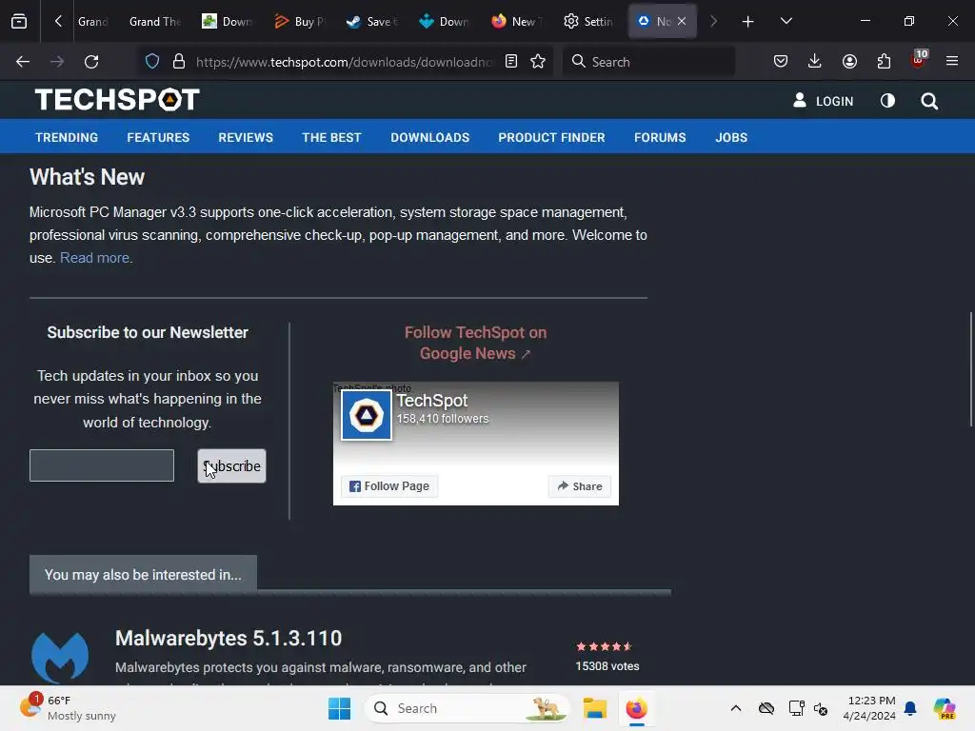Toggle dark/light theme contrast icon
Screen dimensions: 975x731
tap(887, 101)
